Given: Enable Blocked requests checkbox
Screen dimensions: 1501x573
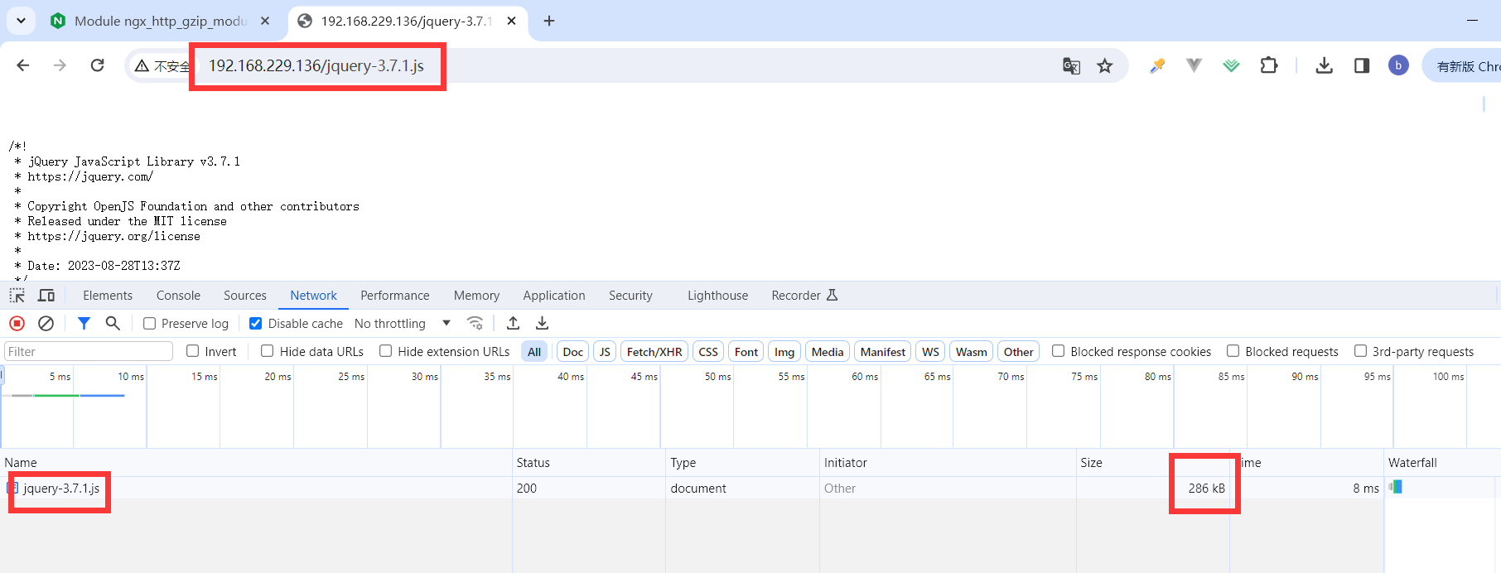Looking at the screenshot, I should (1233, 351).
